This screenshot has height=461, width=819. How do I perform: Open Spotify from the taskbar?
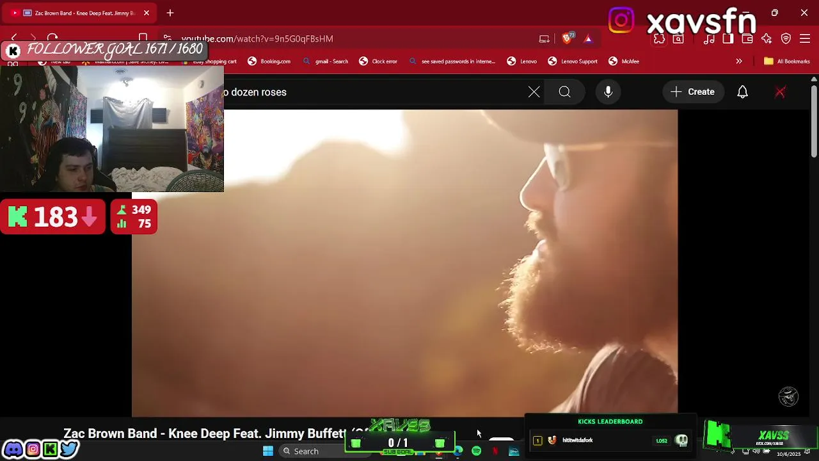(x=476, y=451)
